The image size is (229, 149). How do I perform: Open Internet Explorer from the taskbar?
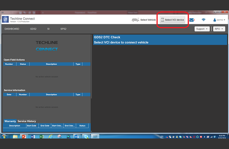[51, 137]
